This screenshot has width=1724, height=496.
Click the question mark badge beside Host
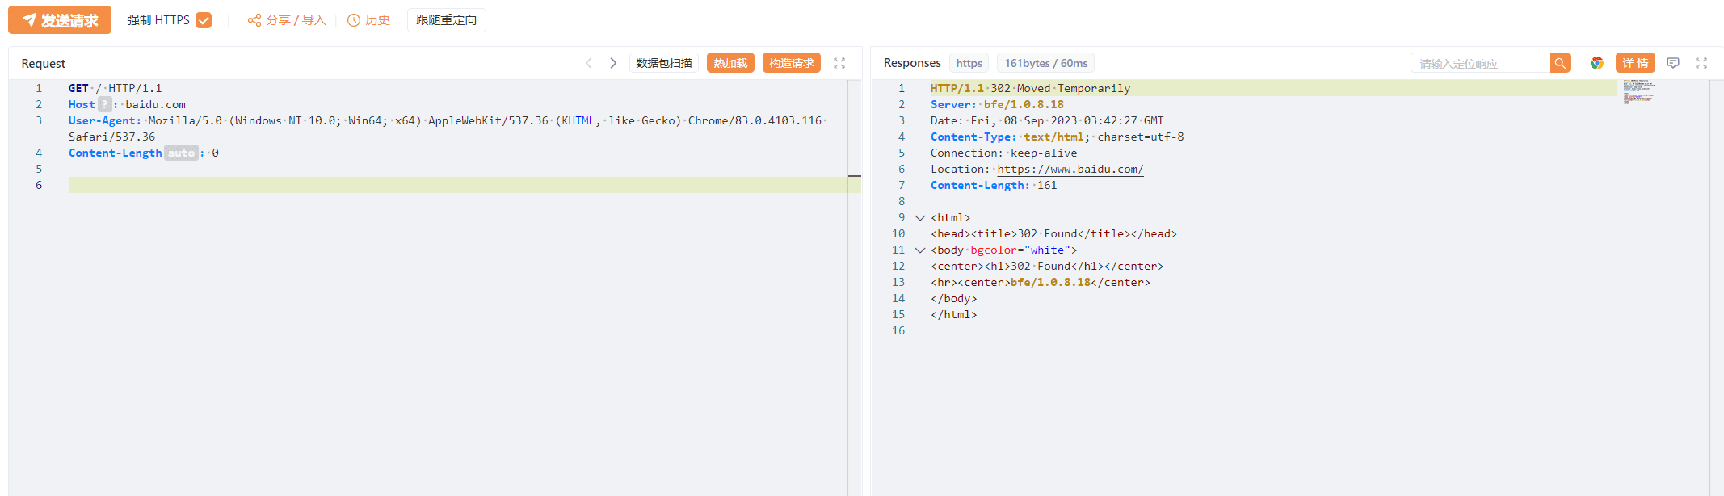[105, 104]
